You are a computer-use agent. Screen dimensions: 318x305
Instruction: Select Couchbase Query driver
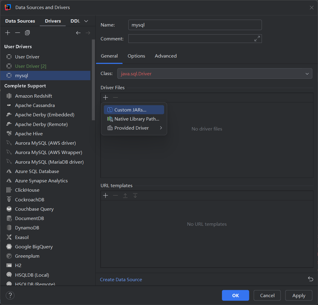(x=45, y=209)
